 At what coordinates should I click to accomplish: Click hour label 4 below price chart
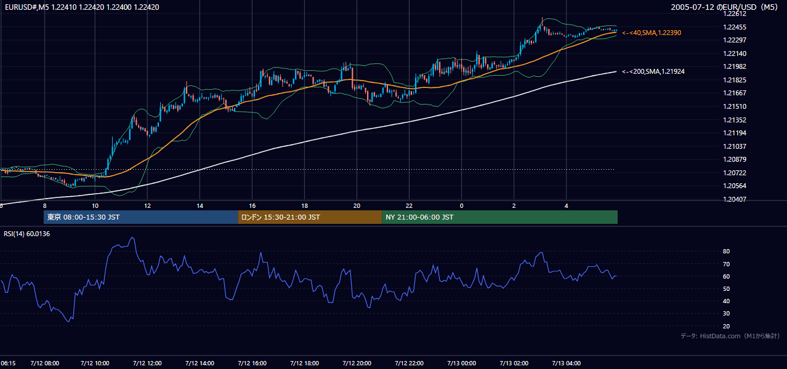[x=567, y=205]
